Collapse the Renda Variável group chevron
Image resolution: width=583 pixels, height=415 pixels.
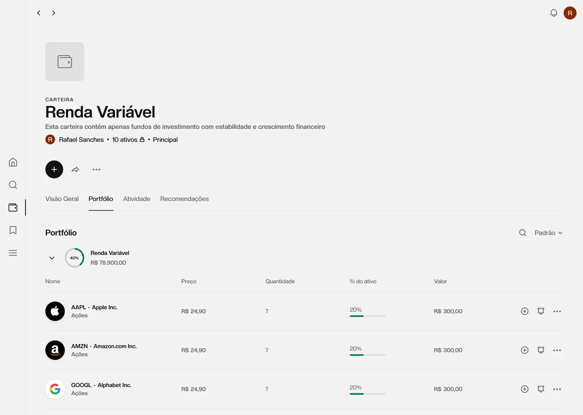point(52,258)
